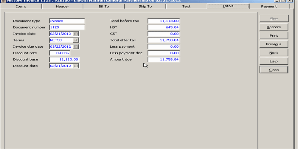Click the Document number field
The height and width of the screenshot is (149, 298).
click(x=67, y=27)
